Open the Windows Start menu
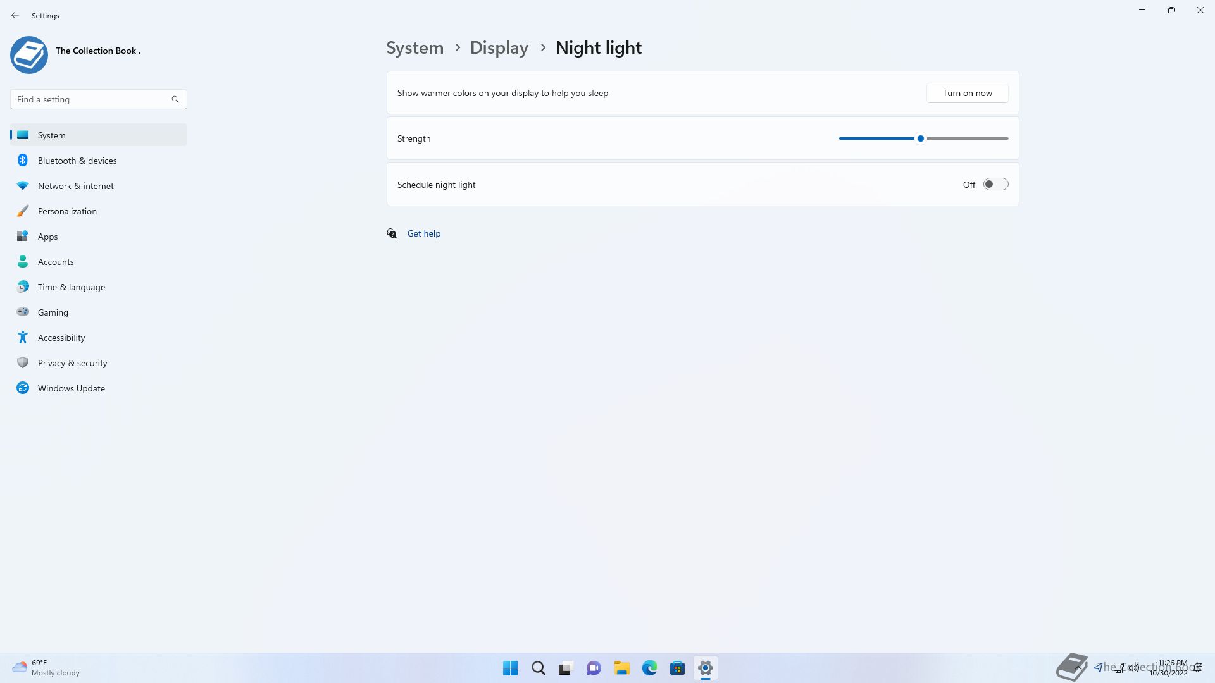Screen dimensions: 1215x683 (x=510, y=668)
